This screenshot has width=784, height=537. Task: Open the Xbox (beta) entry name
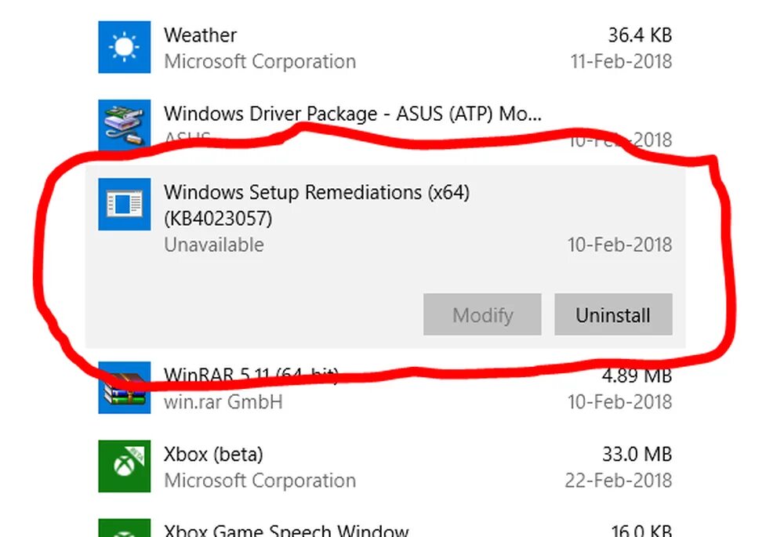213,454
